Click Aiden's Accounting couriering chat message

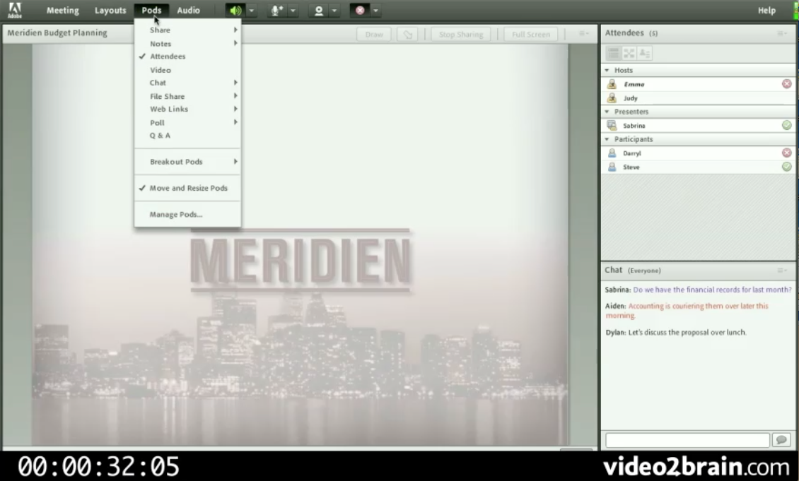[x=687, y=311]
